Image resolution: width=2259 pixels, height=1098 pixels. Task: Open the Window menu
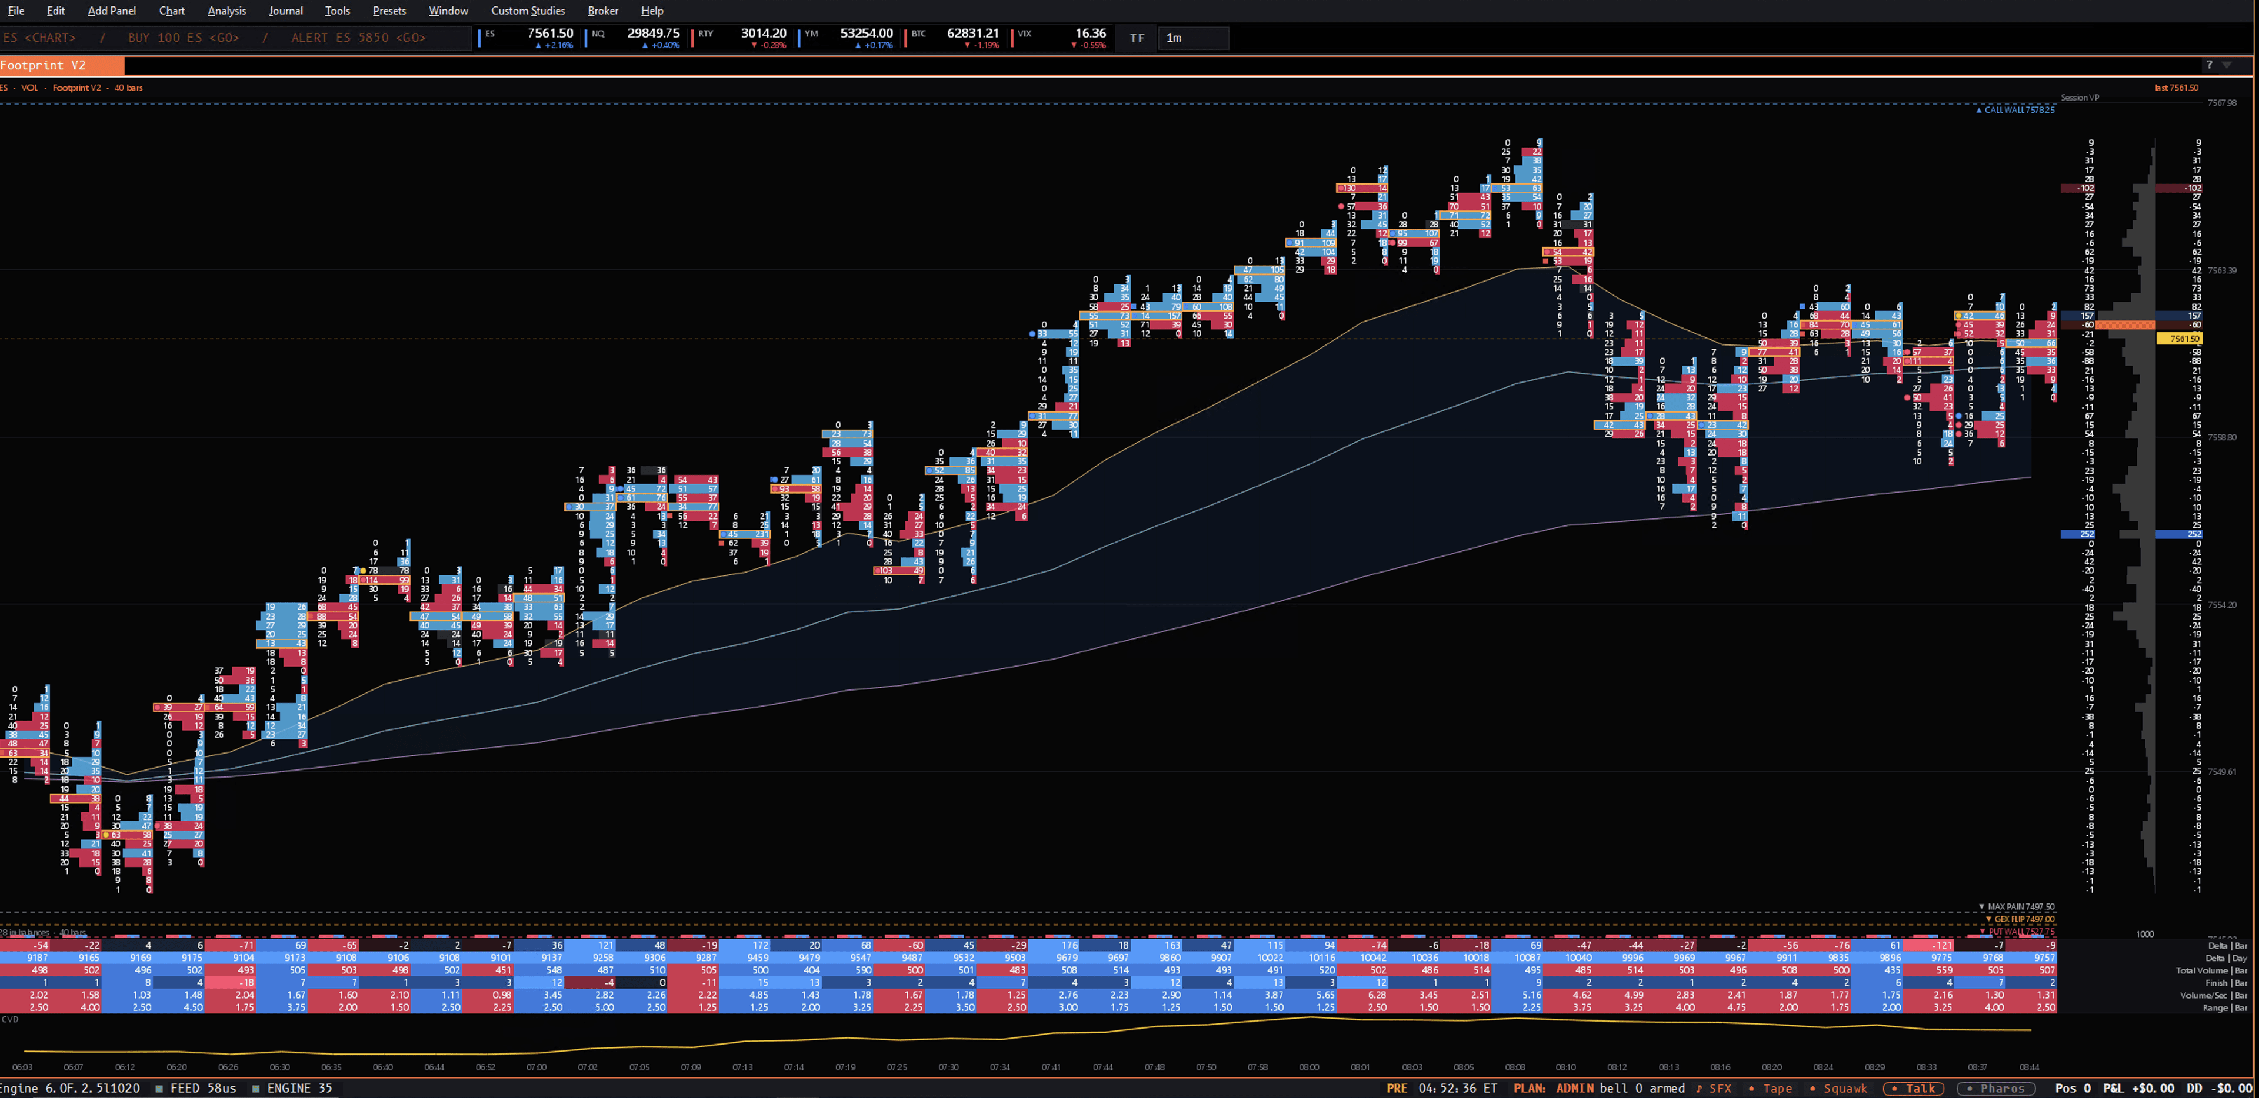pyautogui.click(x=448, y=11)
